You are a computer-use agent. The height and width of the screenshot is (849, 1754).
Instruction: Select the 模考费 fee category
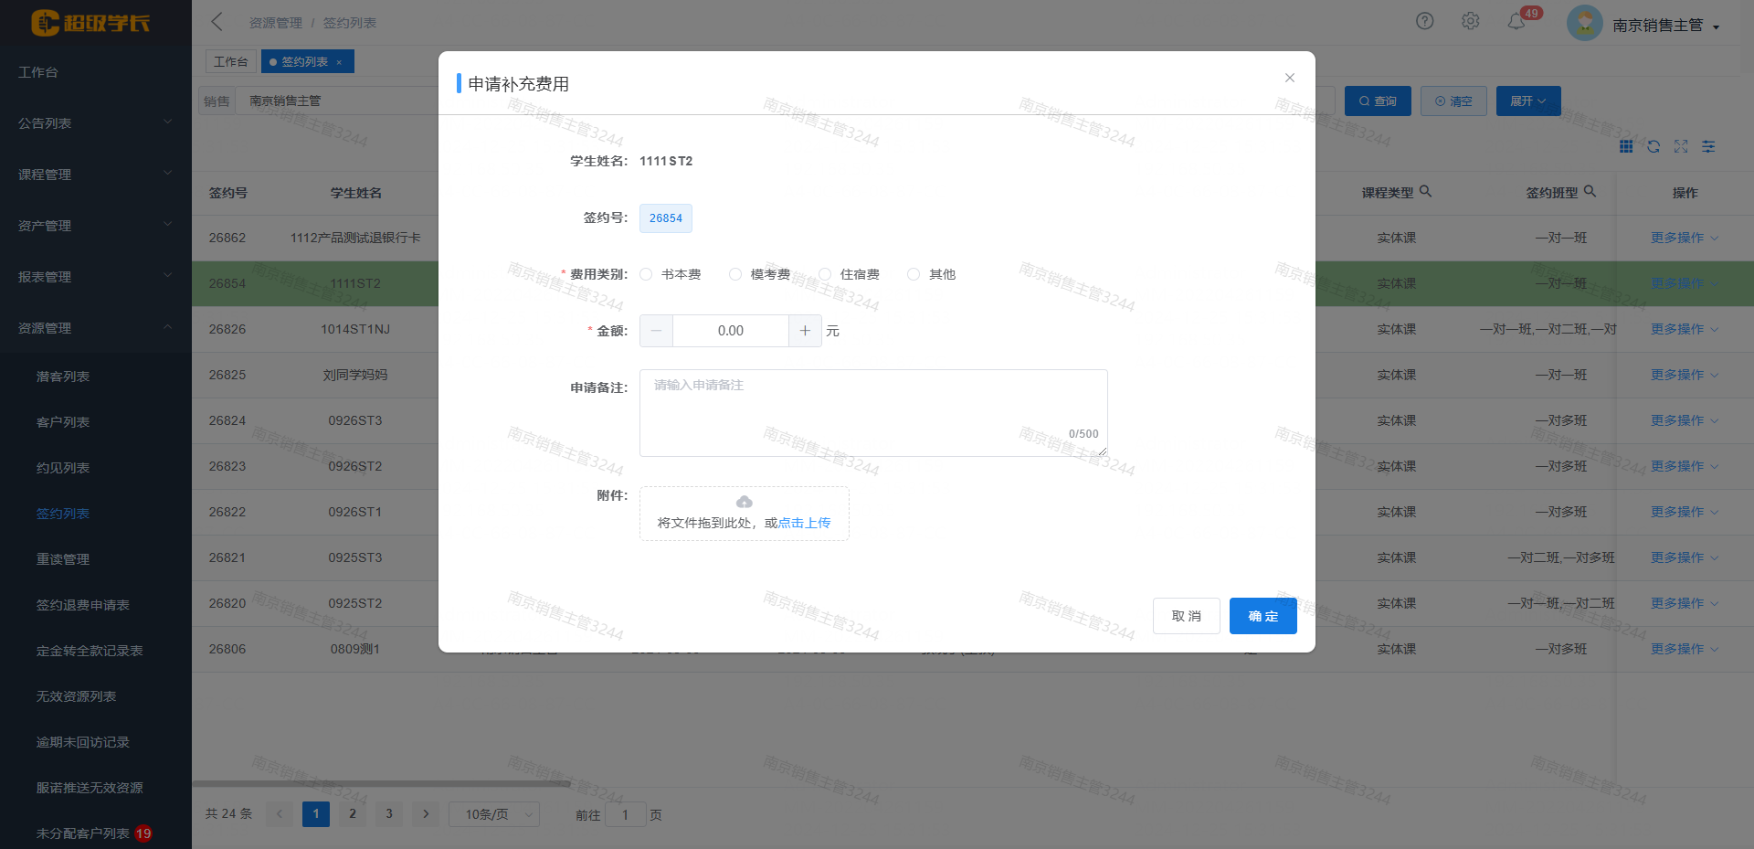735,274
